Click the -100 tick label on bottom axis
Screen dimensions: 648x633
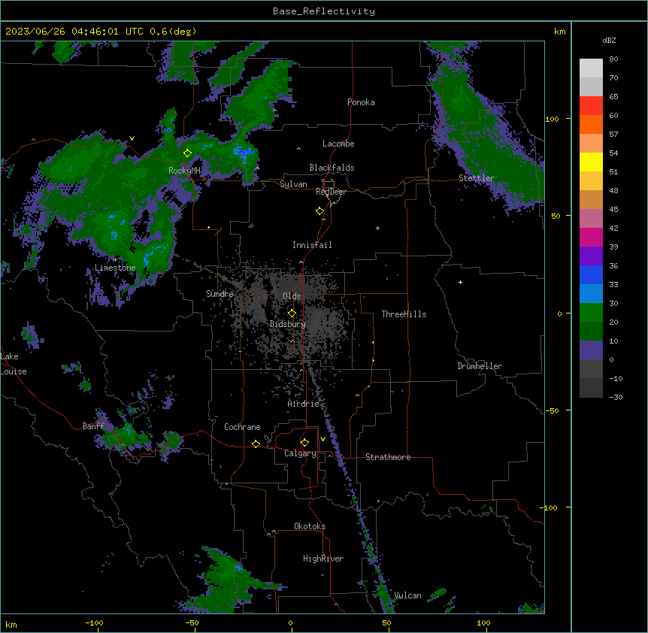(x=94, y=622)
